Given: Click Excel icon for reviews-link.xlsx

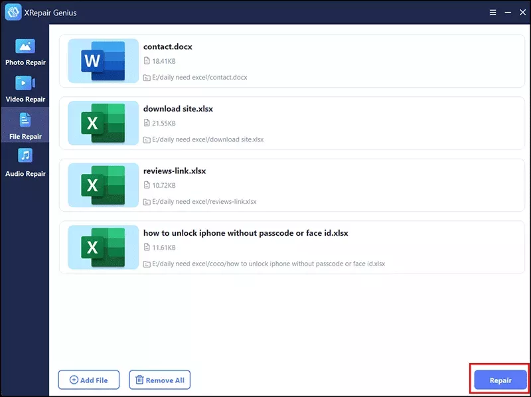Looking at the screenshot, I should [x=104, y=185].
